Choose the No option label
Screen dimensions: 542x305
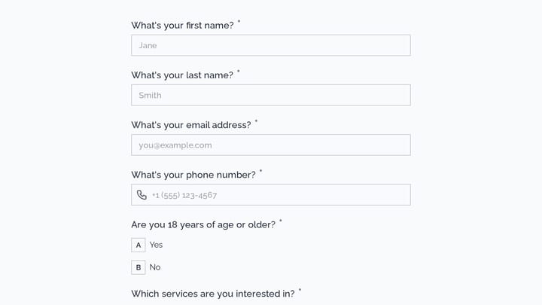(x=155, y=267)
